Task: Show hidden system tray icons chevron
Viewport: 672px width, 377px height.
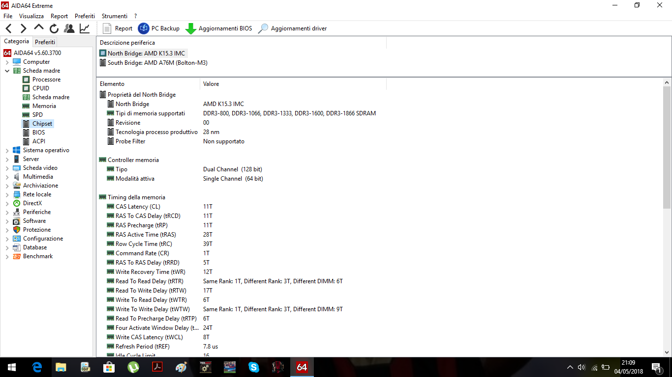Action: point(570,367)
